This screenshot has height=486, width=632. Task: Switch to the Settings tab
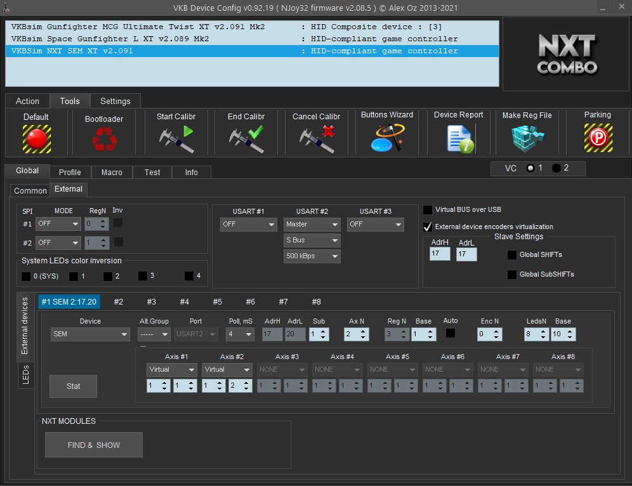(115, 102)
